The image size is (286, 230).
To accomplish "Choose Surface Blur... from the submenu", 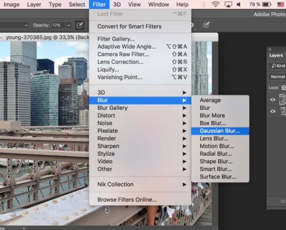I will (220, 177).
